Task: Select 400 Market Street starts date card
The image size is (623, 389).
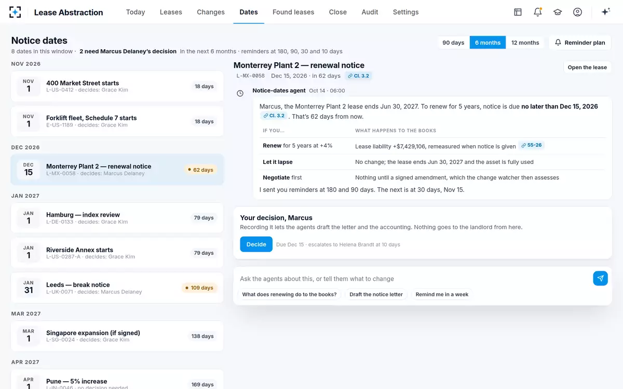Action: (117, 86)
